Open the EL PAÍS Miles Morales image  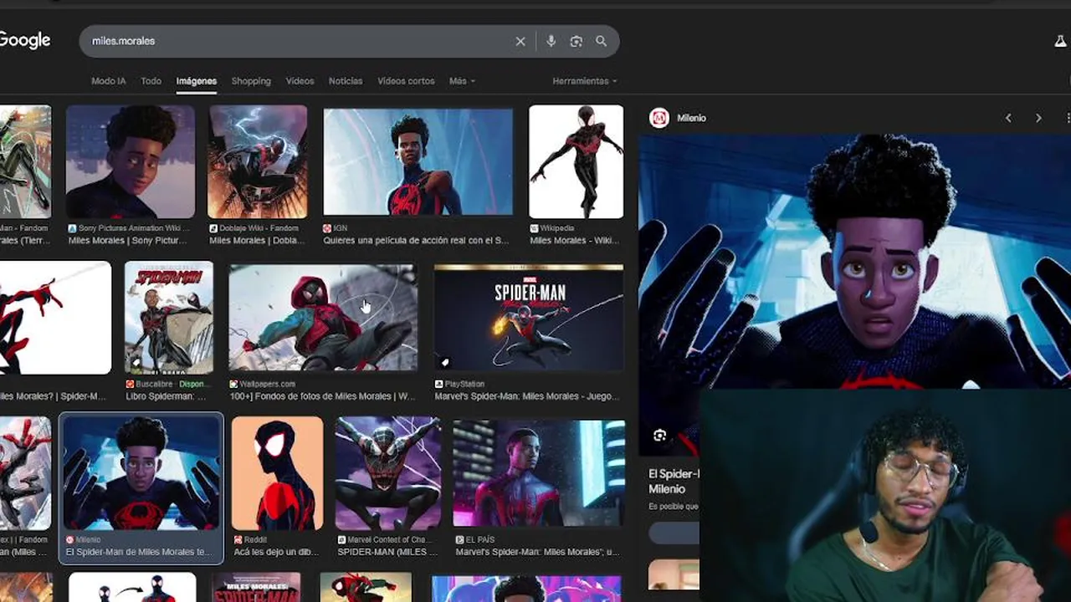[539, 473]
